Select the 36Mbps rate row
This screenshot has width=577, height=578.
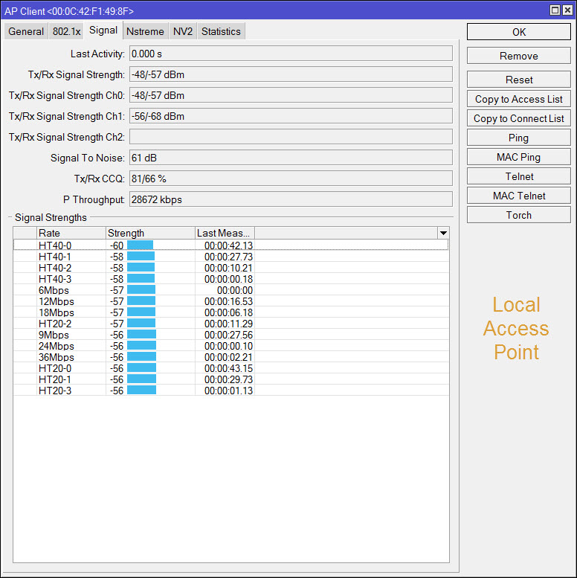coord(231,357)
